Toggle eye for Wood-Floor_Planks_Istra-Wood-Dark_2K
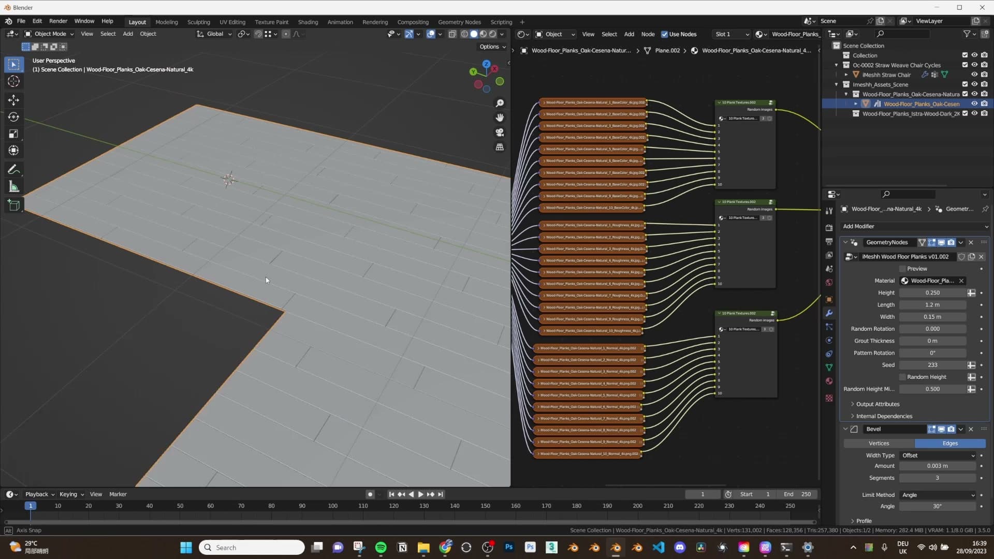This screenshot has height=559, width=994. tap(974, 113)
